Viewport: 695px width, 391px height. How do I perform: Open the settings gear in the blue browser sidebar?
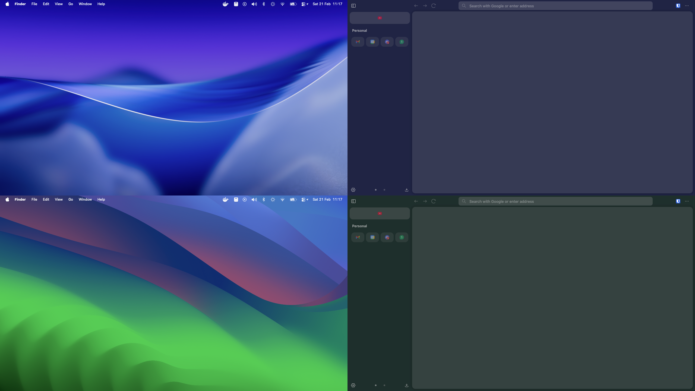click(x=353, y=190)
